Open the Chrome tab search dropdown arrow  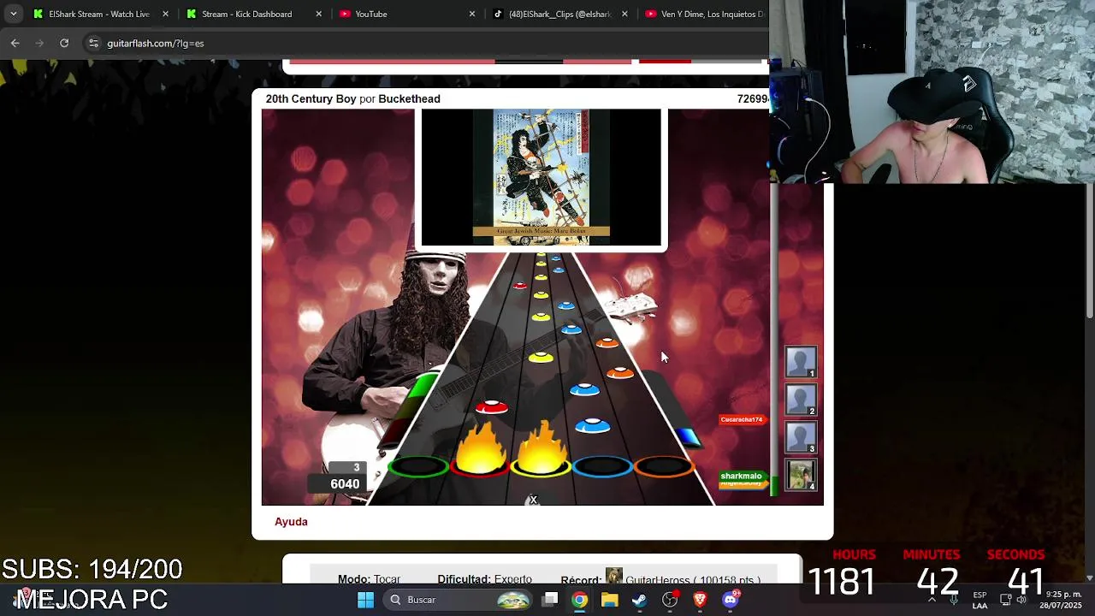pos(13,14)
